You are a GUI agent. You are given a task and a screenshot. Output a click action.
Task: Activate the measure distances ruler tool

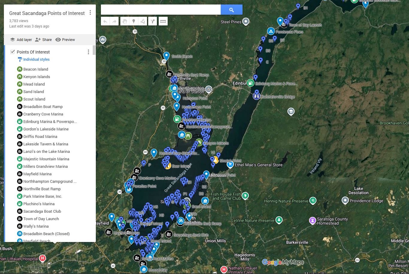pos(163,21)
